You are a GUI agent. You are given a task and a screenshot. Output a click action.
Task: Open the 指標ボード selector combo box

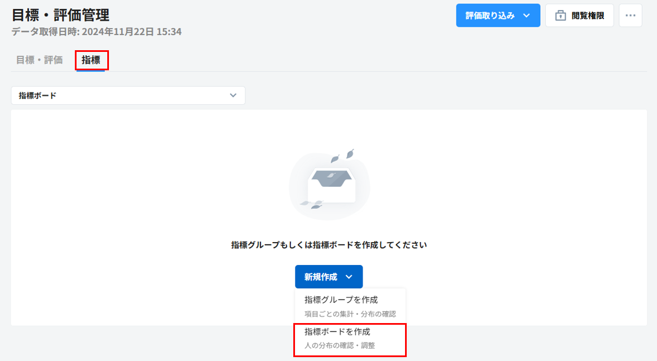[128, 95]
